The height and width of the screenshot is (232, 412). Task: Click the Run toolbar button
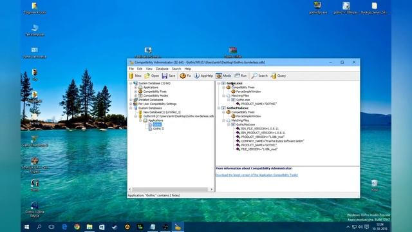pyautogui.click(x=240, y=76)
